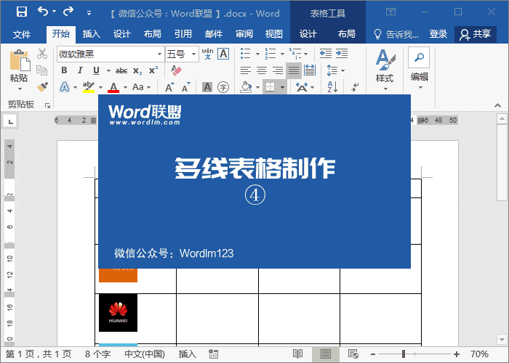Toggle italic formatting
This screenshot has height=363, width=509.
[x=80, y=70]
